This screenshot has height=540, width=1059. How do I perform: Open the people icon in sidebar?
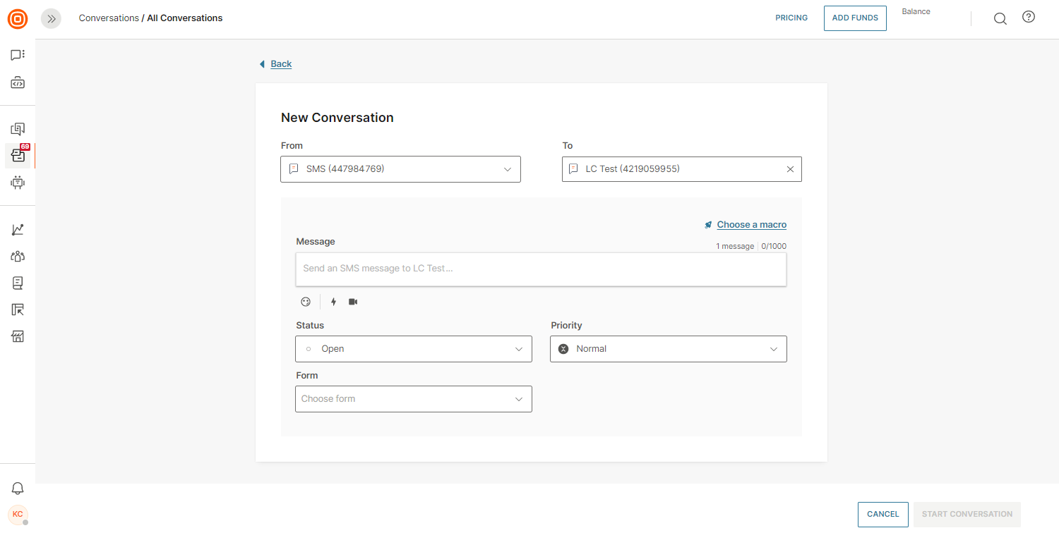[18, 257]
